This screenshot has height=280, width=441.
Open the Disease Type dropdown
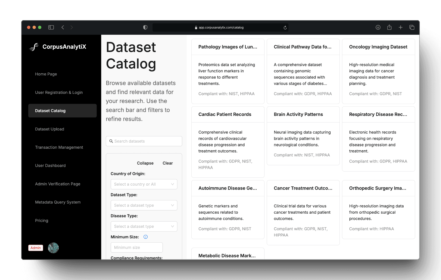pos(144,226)
